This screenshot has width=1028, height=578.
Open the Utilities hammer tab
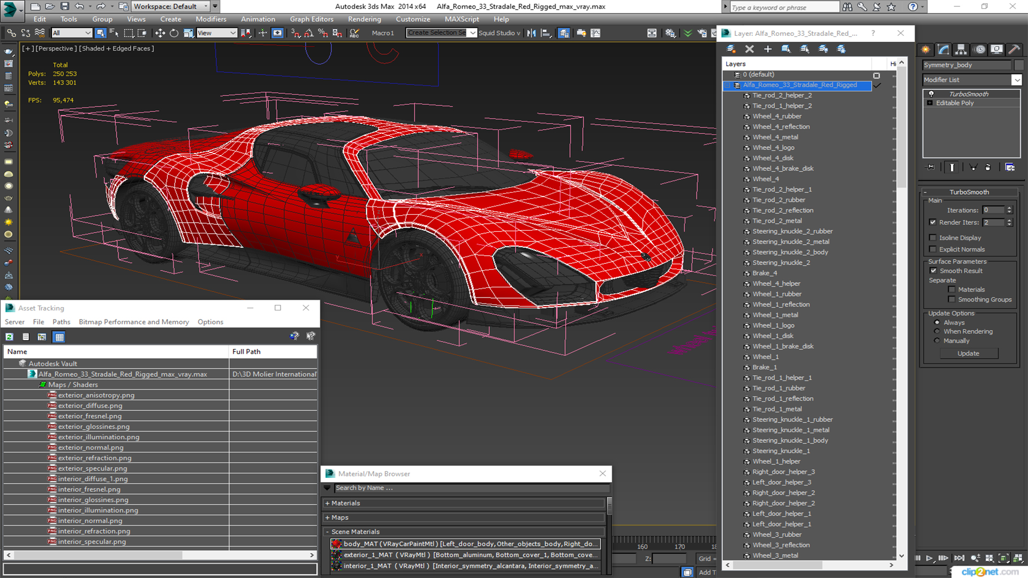click(1014, 49)
